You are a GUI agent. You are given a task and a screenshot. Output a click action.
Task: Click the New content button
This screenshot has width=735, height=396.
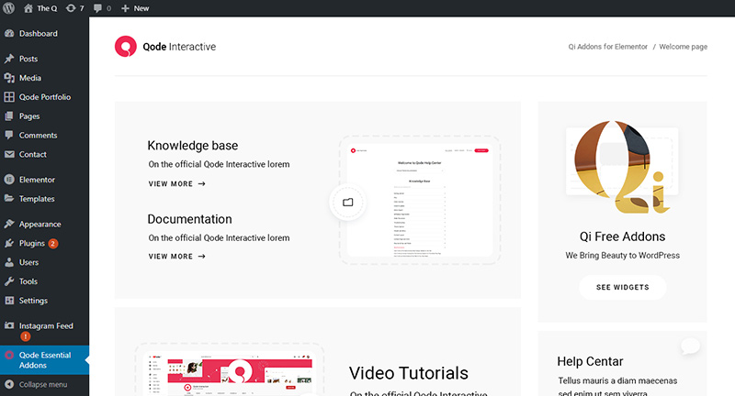[135, 8]
